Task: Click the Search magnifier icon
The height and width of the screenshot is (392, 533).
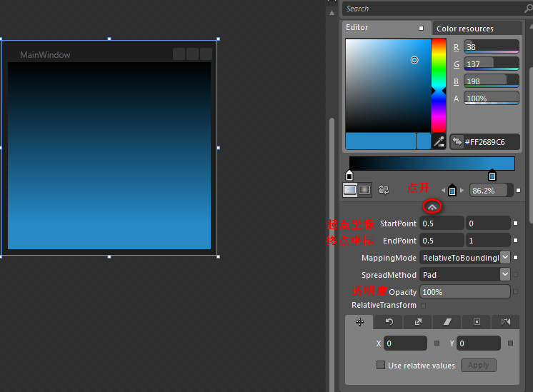Action: (x=528, y=9)
